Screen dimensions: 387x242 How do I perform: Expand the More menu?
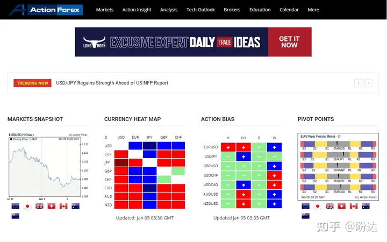tap(313, 10)
